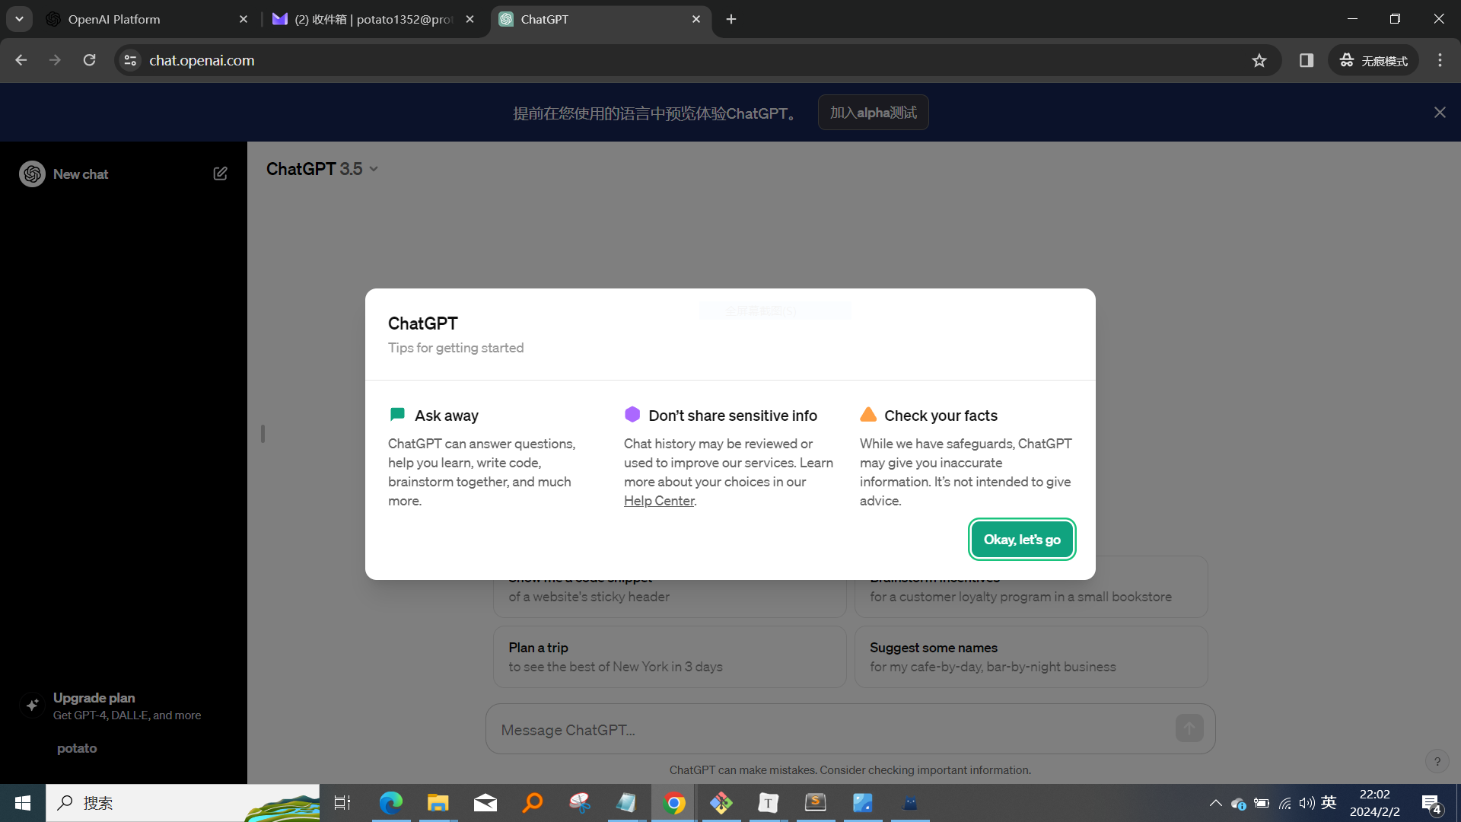Click the send message arrow button
This screenshot has width=1461, height=822.
pyautogui.click(x=1189, y=728)
